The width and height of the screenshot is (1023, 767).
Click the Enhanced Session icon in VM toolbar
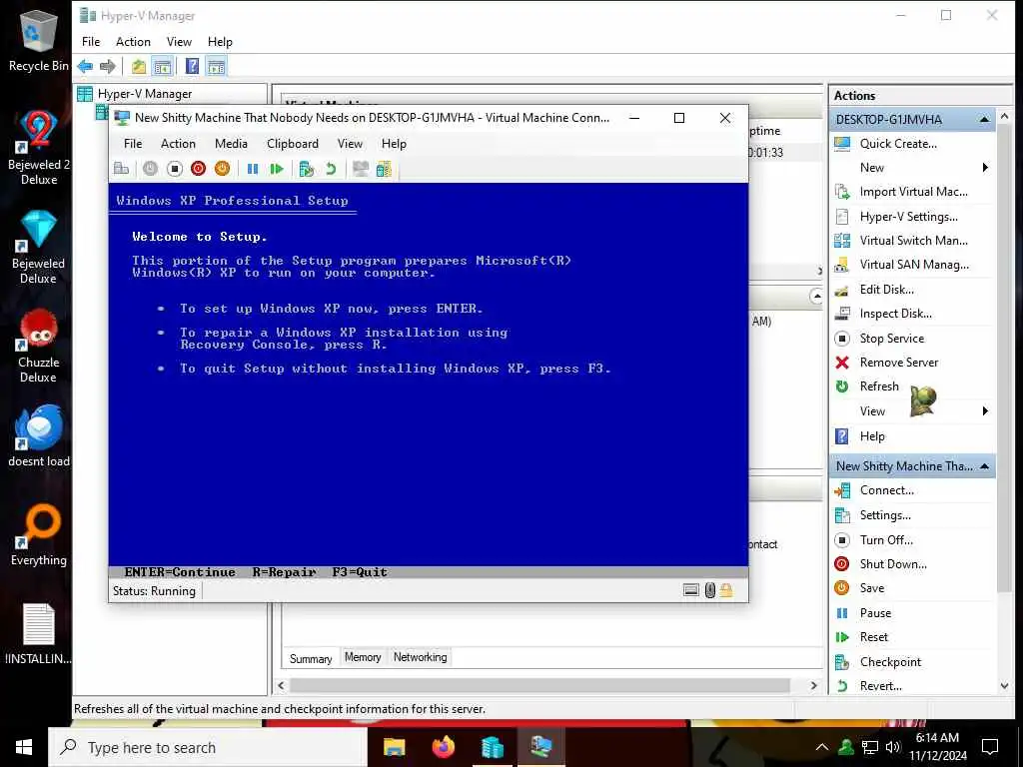(x=360, y=169)
